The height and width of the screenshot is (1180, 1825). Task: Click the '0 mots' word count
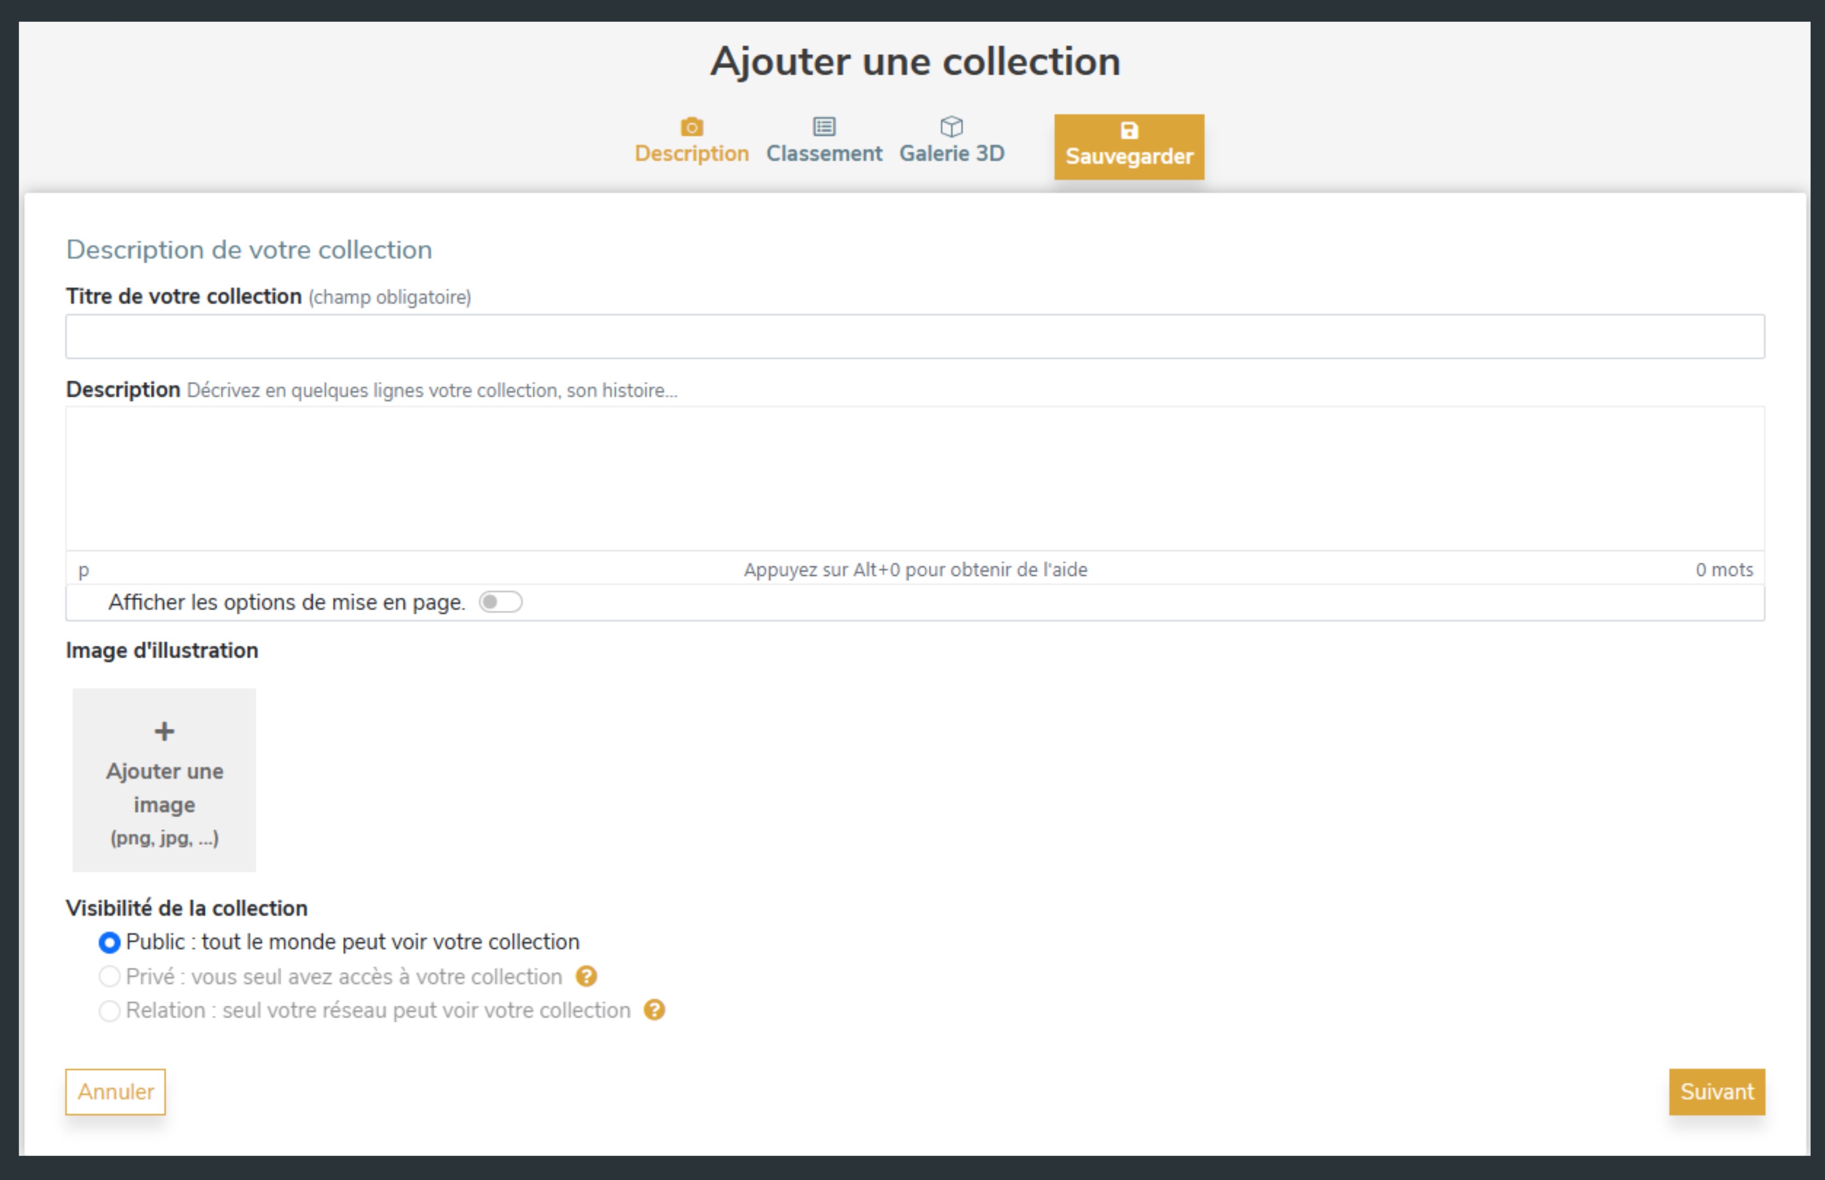click(1724, 570)
